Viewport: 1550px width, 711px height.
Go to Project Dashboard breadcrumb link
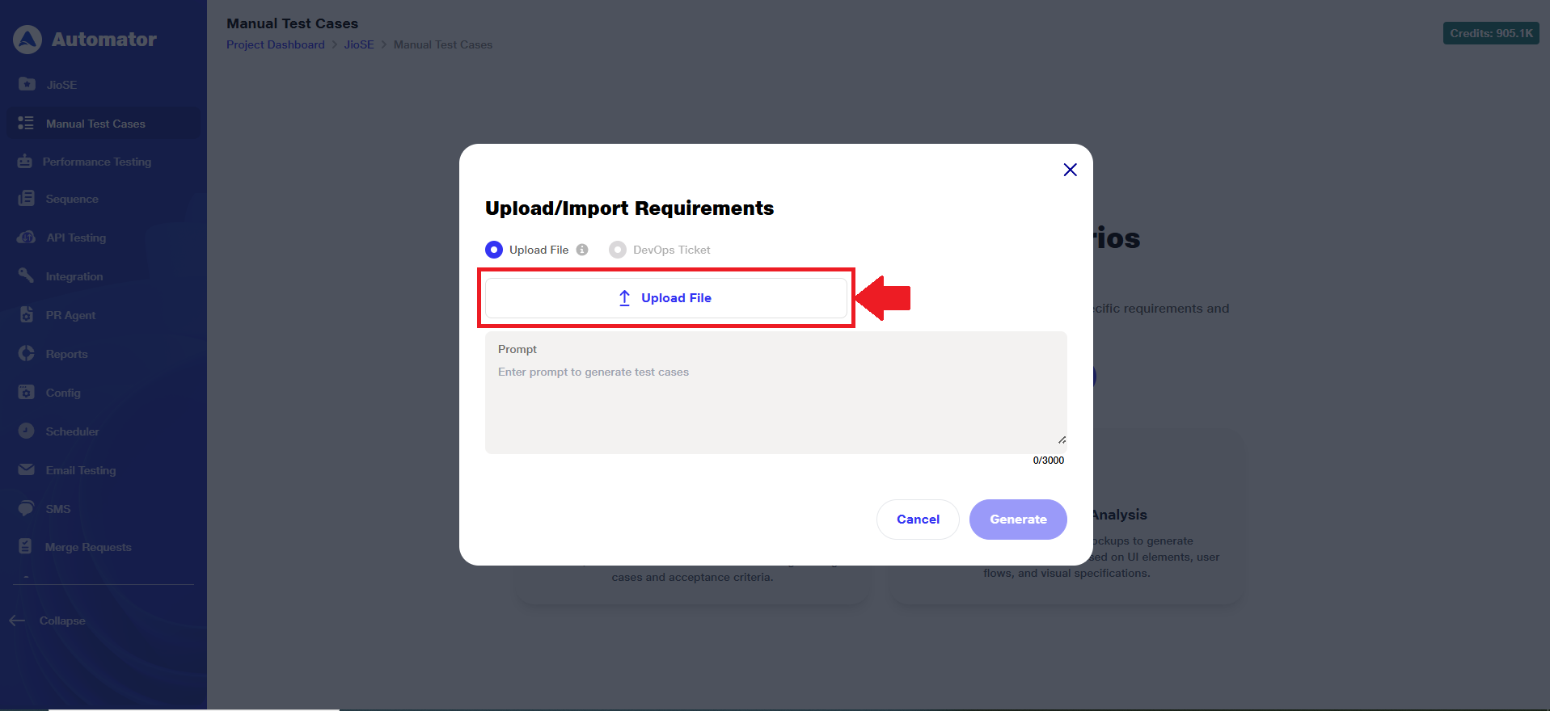275,44
